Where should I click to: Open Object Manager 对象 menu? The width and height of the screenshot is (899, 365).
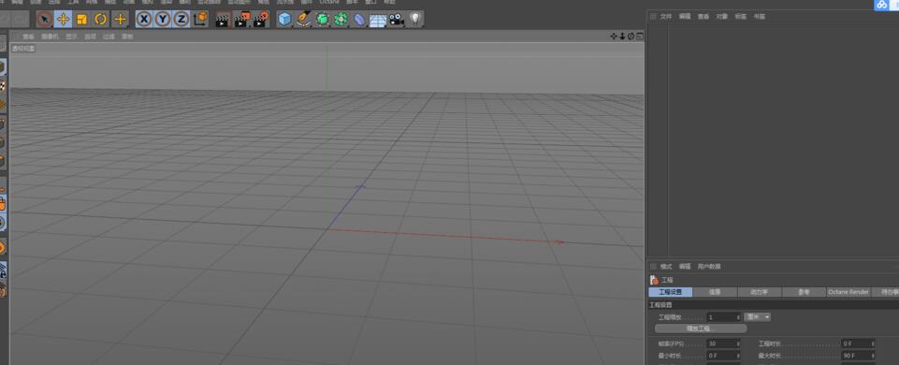721,17
